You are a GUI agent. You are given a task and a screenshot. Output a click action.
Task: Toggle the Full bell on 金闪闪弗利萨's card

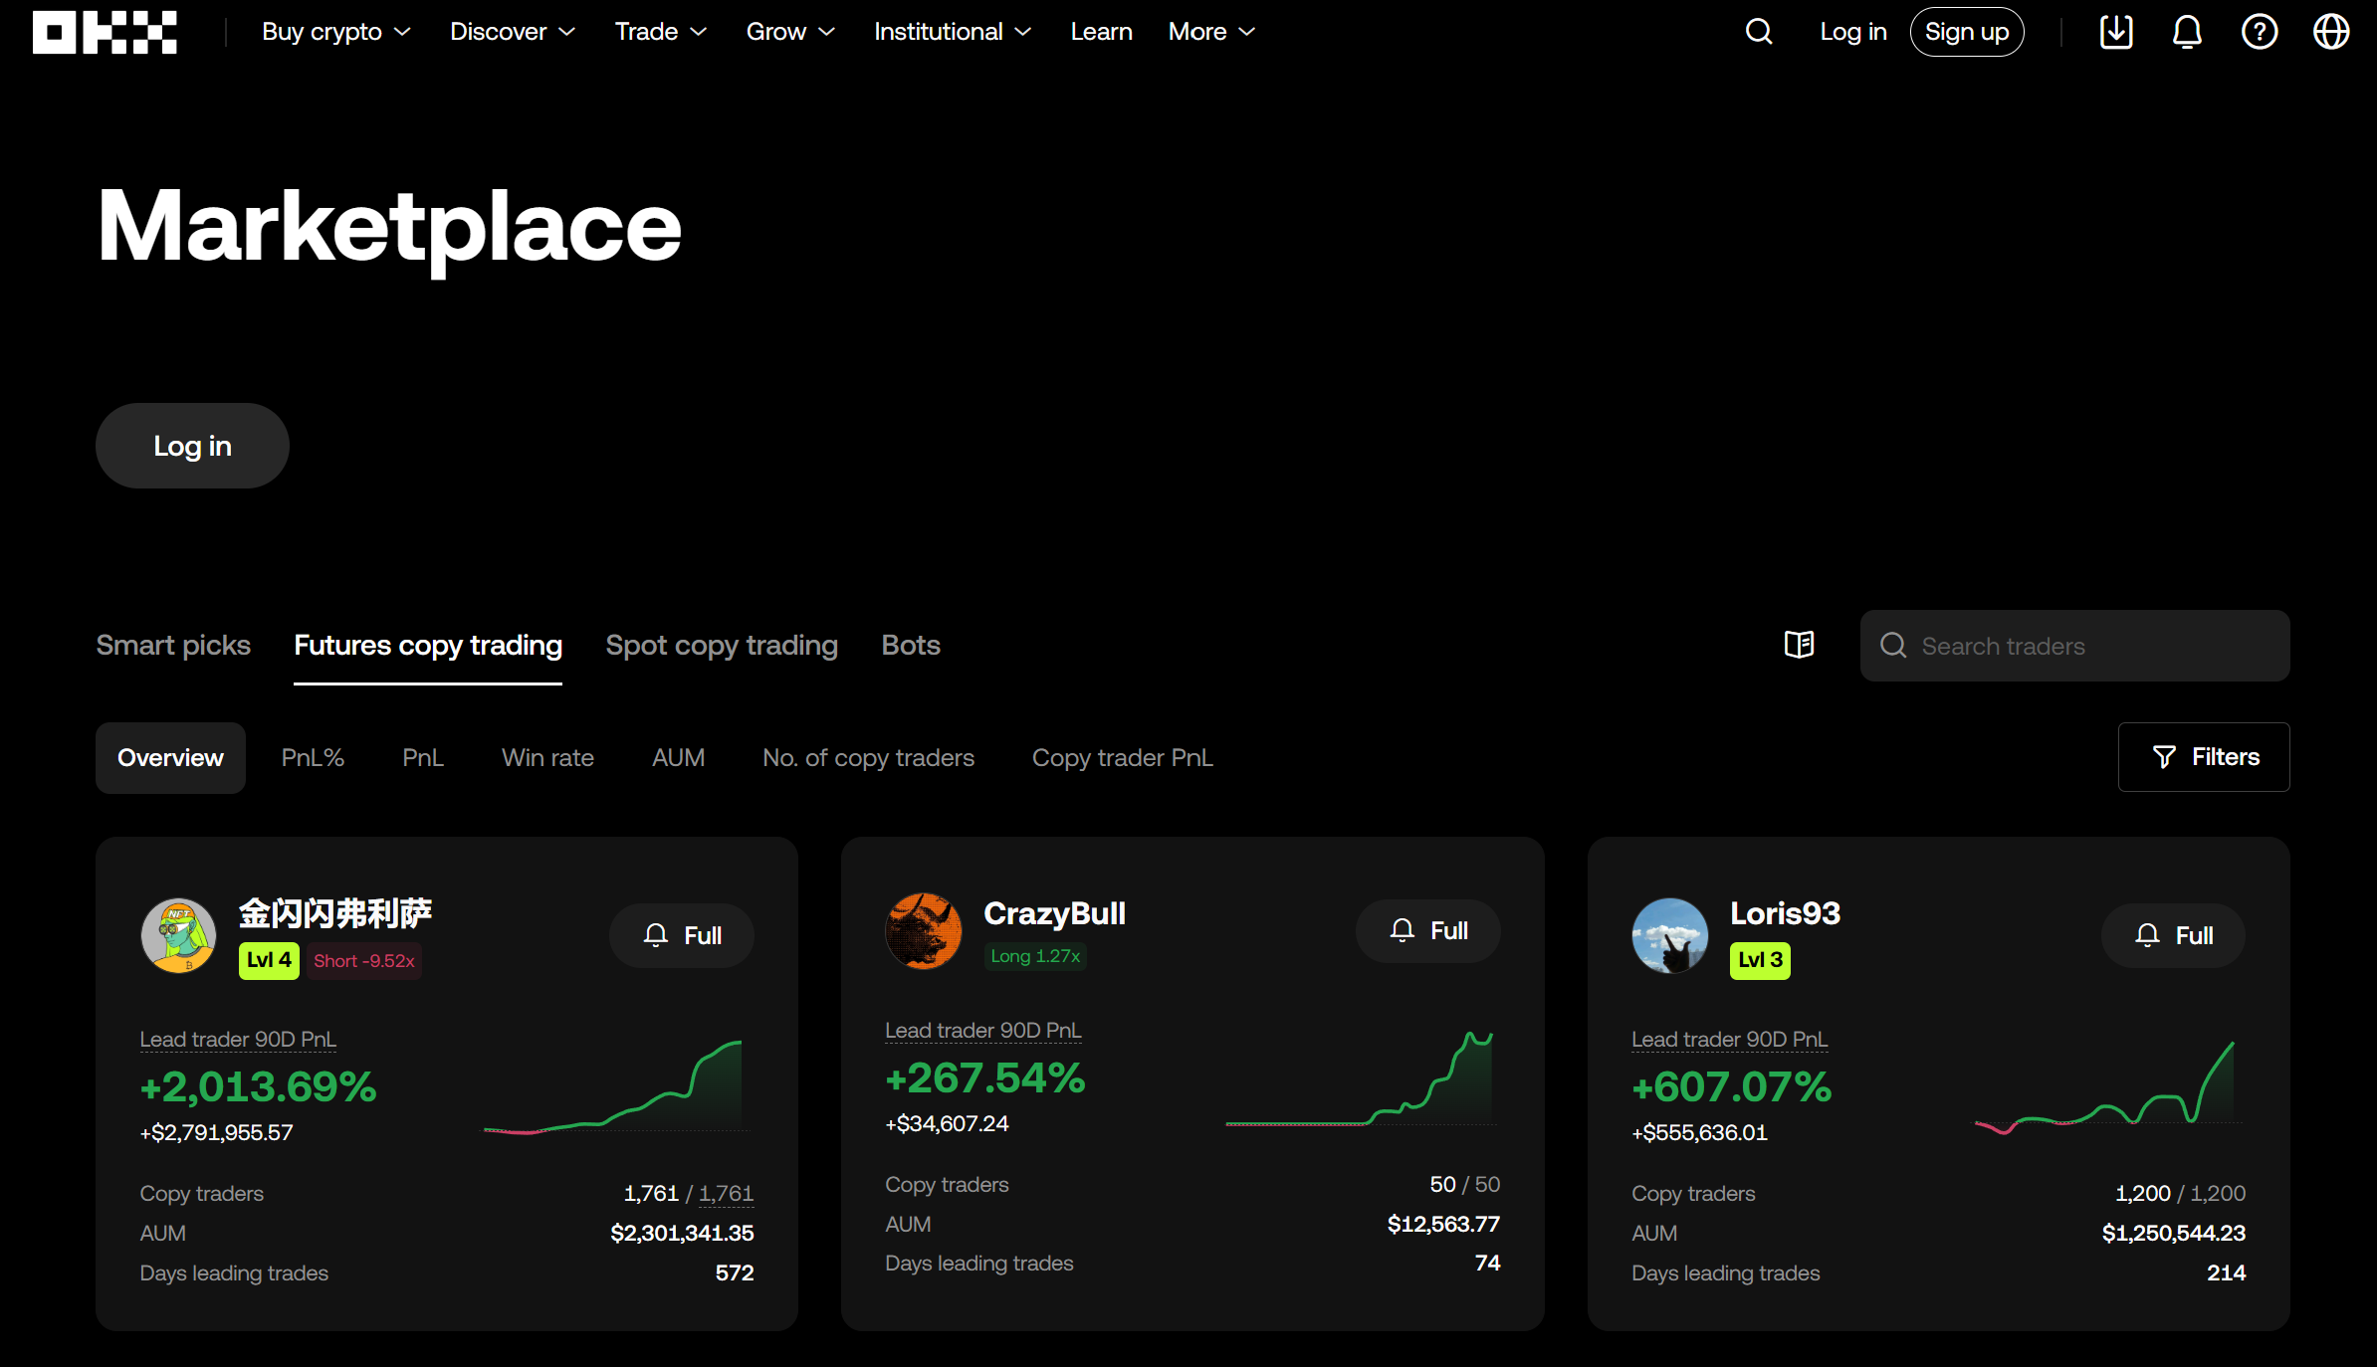point(681,934)
